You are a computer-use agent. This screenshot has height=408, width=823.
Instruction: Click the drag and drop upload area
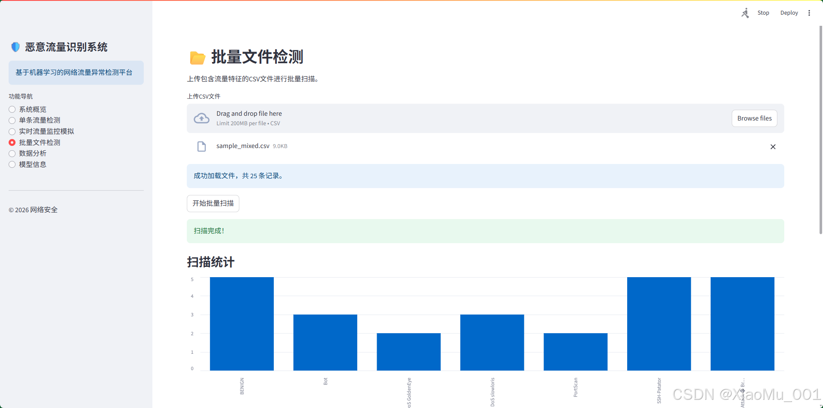485,118
